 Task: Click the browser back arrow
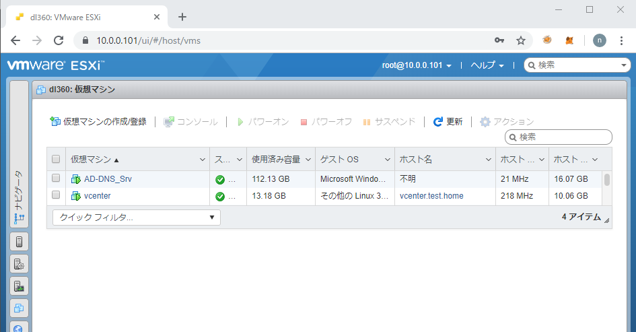15,40
